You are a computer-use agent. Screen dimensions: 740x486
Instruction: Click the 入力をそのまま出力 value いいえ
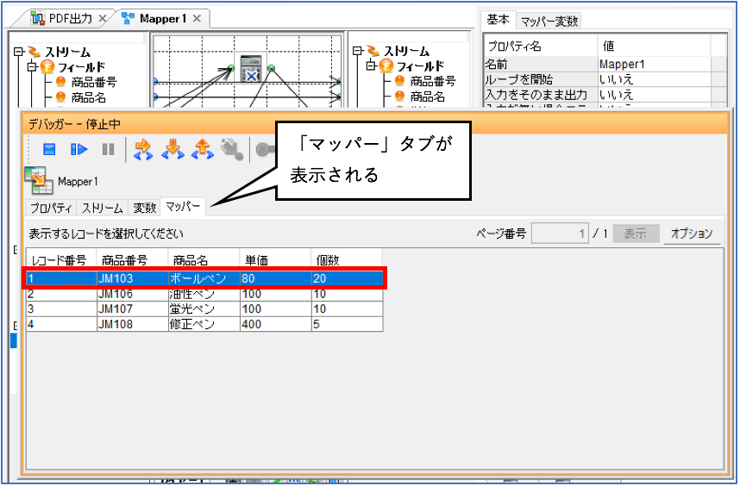click(654, 94)
